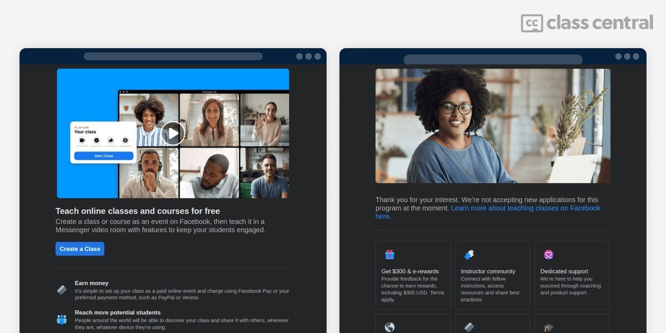
Task: Click the right window's address bar
Action: tap(493, 59)
